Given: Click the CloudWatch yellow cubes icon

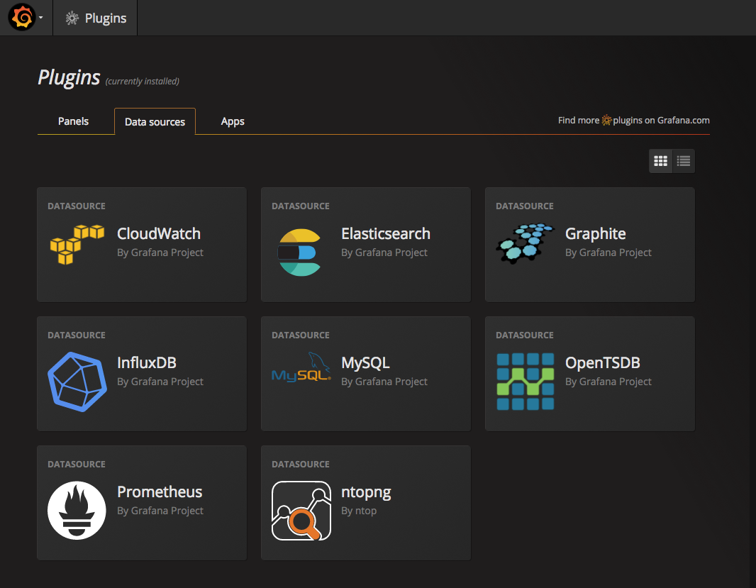Looking at the screenshot, I should click(x=77, y=245).
